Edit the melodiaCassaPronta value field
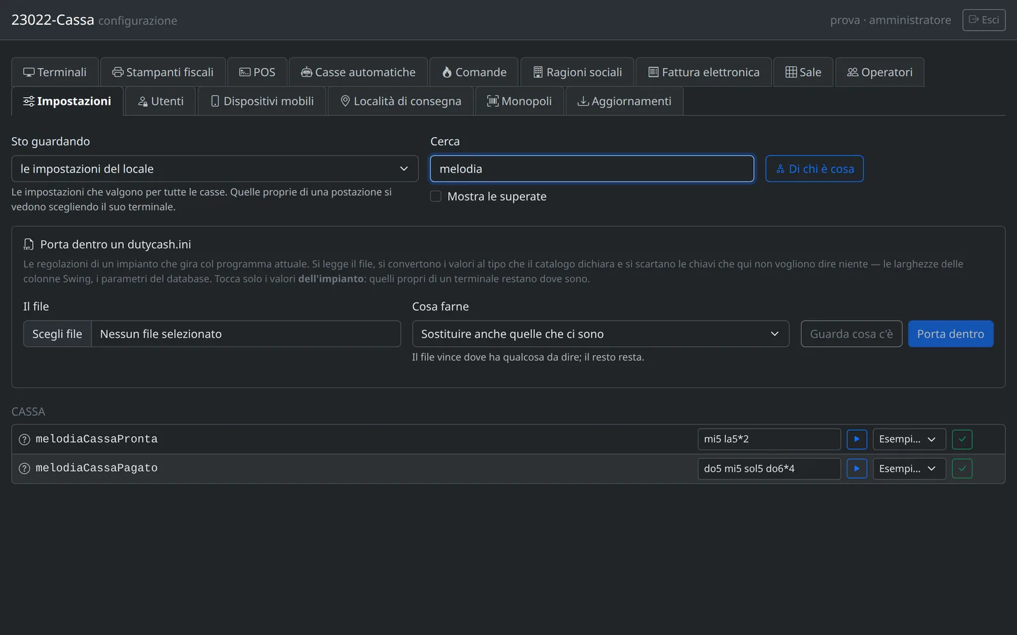 [x=769, y=439]
